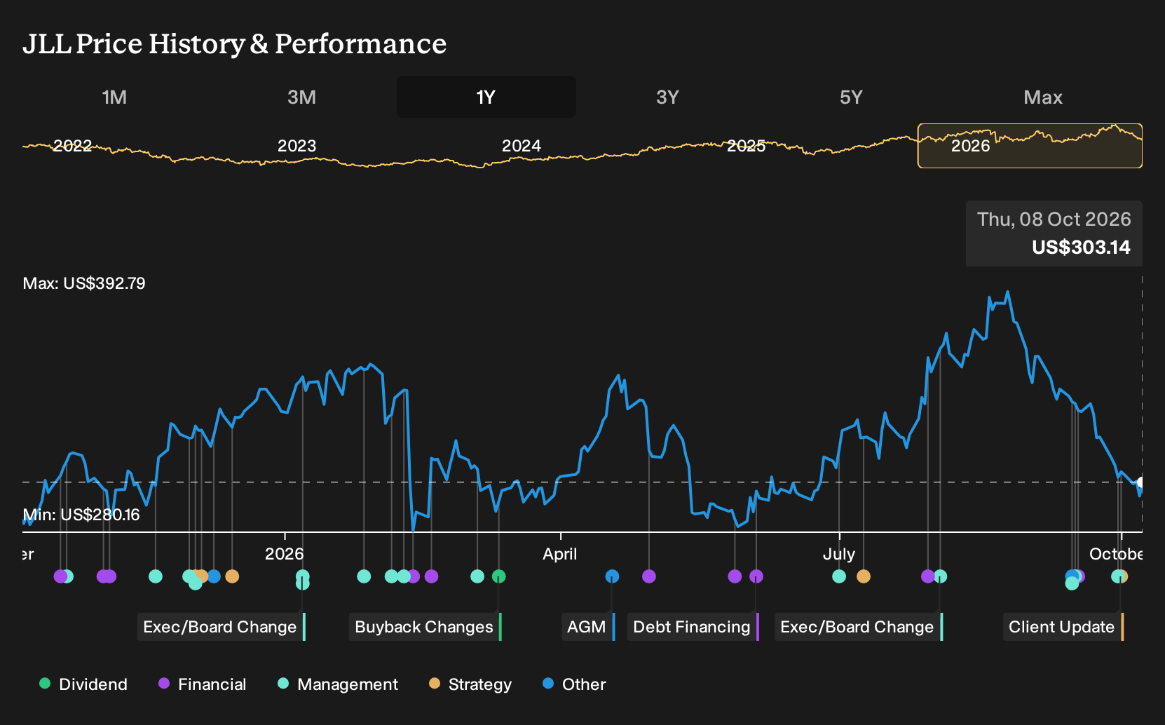Screen dimensions: 1165x725
Task: Switch to the 1M time range
Action: pyautogui.click(x=114, y=97)
